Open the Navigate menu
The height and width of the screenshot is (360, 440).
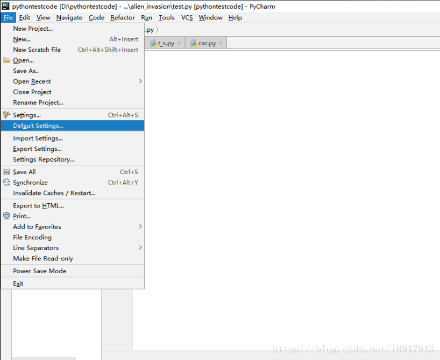click(69, 17)
